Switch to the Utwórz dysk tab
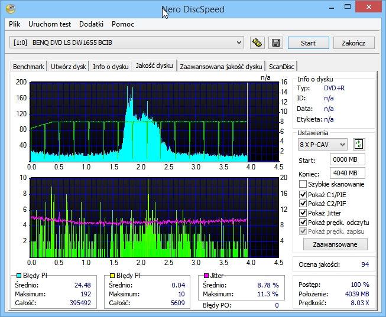Screen dimensions: 386x317 [x=69, y=67]
